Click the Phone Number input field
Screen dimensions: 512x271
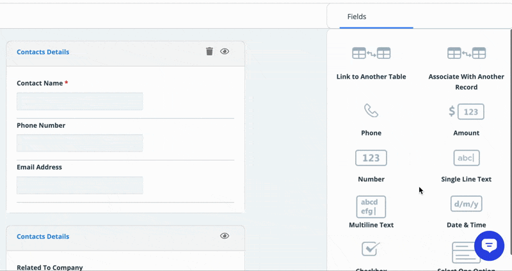(x=79, y=143)
